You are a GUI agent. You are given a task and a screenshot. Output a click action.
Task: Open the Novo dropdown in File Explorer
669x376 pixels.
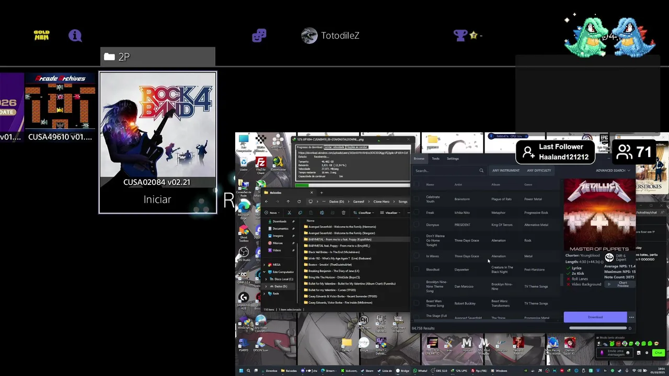pyautogui.click(x=272, y=213)
